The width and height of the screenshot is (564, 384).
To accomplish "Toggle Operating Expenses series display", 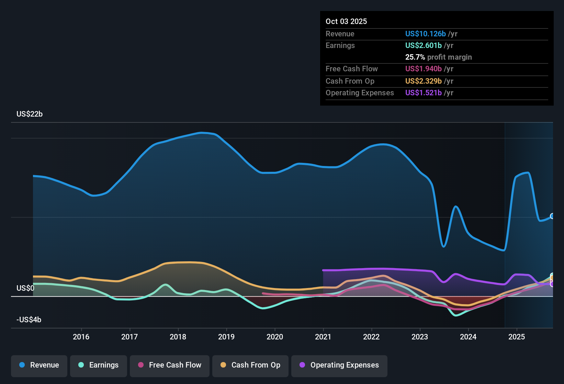I will (339, 366).
